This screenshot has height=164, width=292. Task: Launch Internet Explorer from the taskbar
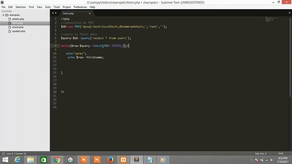(x=17, y=160)
